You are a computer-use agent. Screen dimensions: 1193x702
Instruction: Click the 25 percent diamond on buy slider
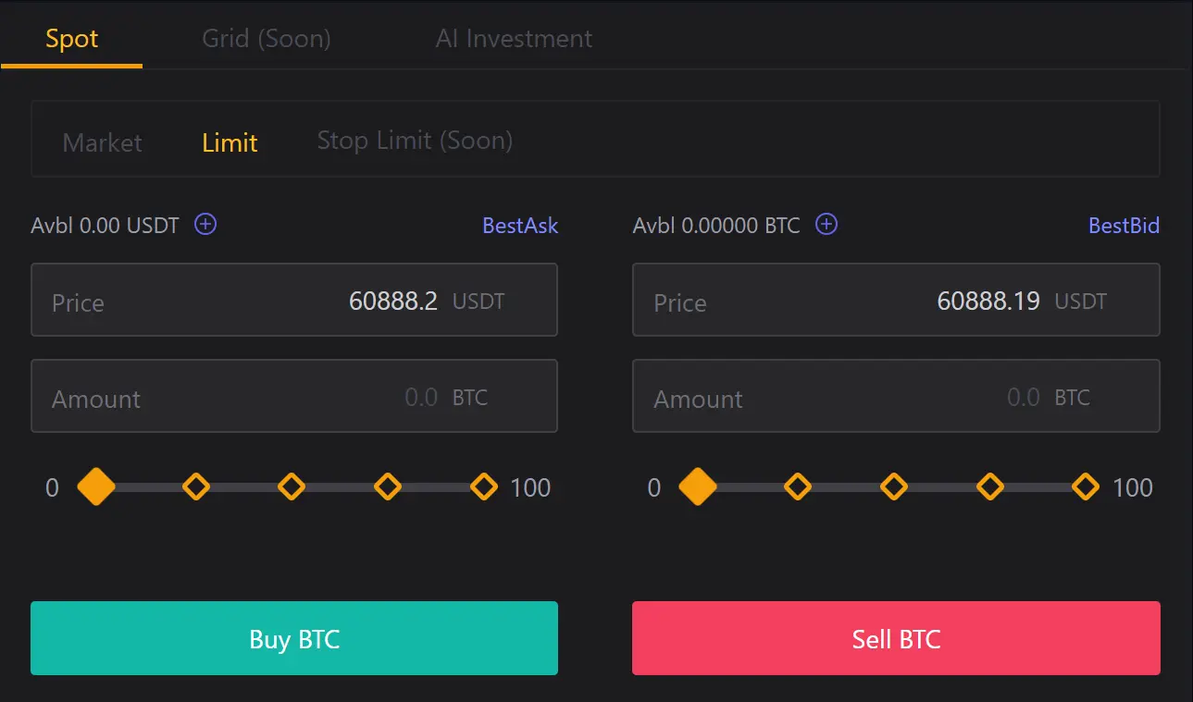point(195,486)
